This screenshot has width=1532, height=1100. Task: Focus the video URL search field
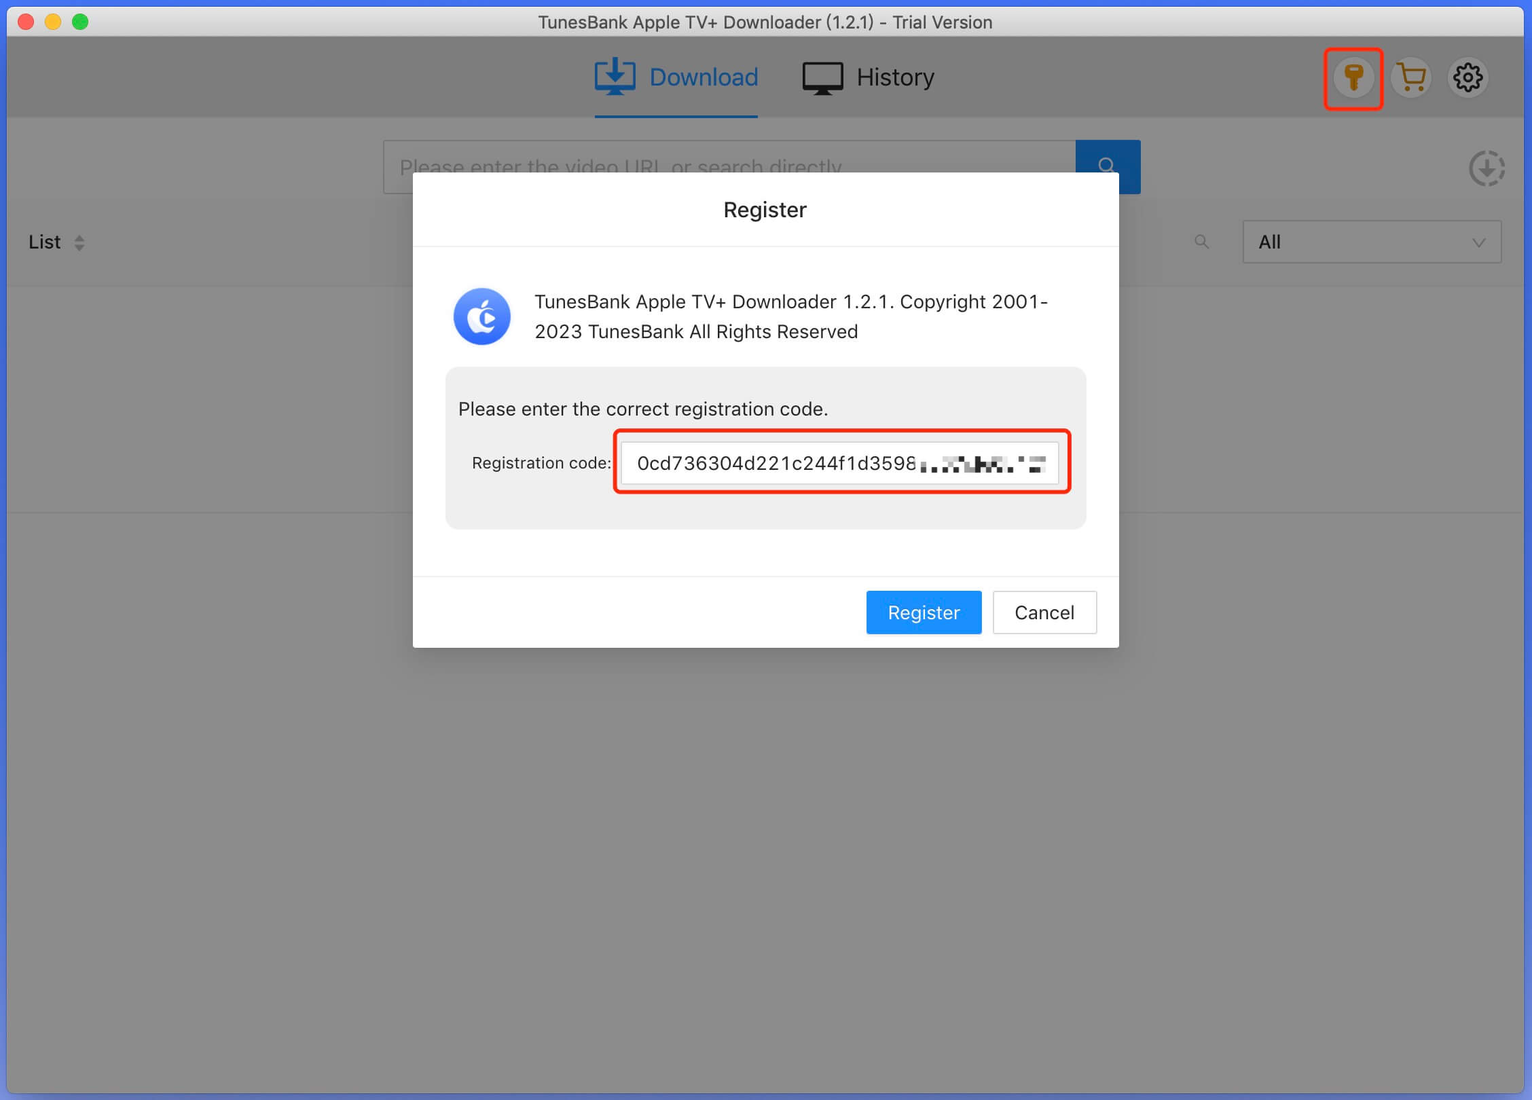[729, 166]
